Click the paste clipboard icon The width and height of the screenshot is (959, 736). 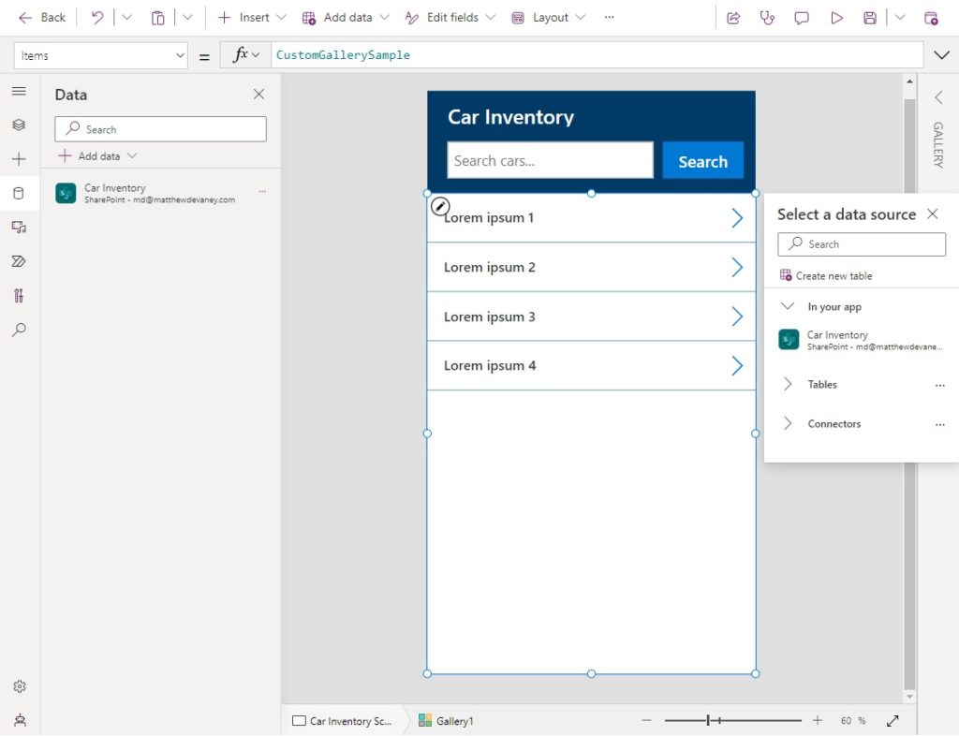157,18
